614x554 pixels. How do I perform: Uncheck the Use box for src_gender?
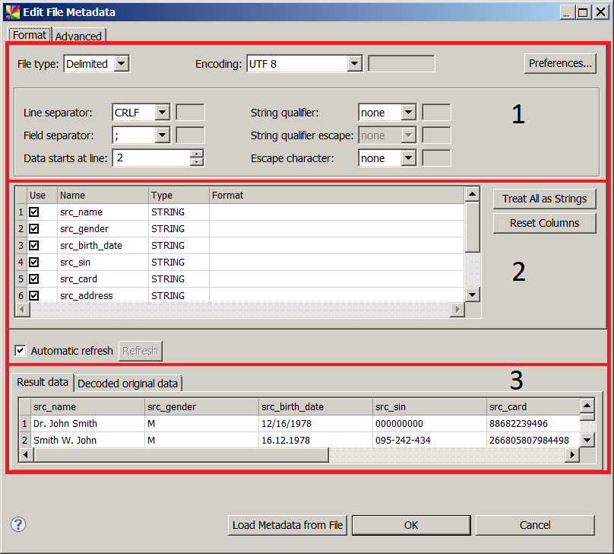click(33, 228)
